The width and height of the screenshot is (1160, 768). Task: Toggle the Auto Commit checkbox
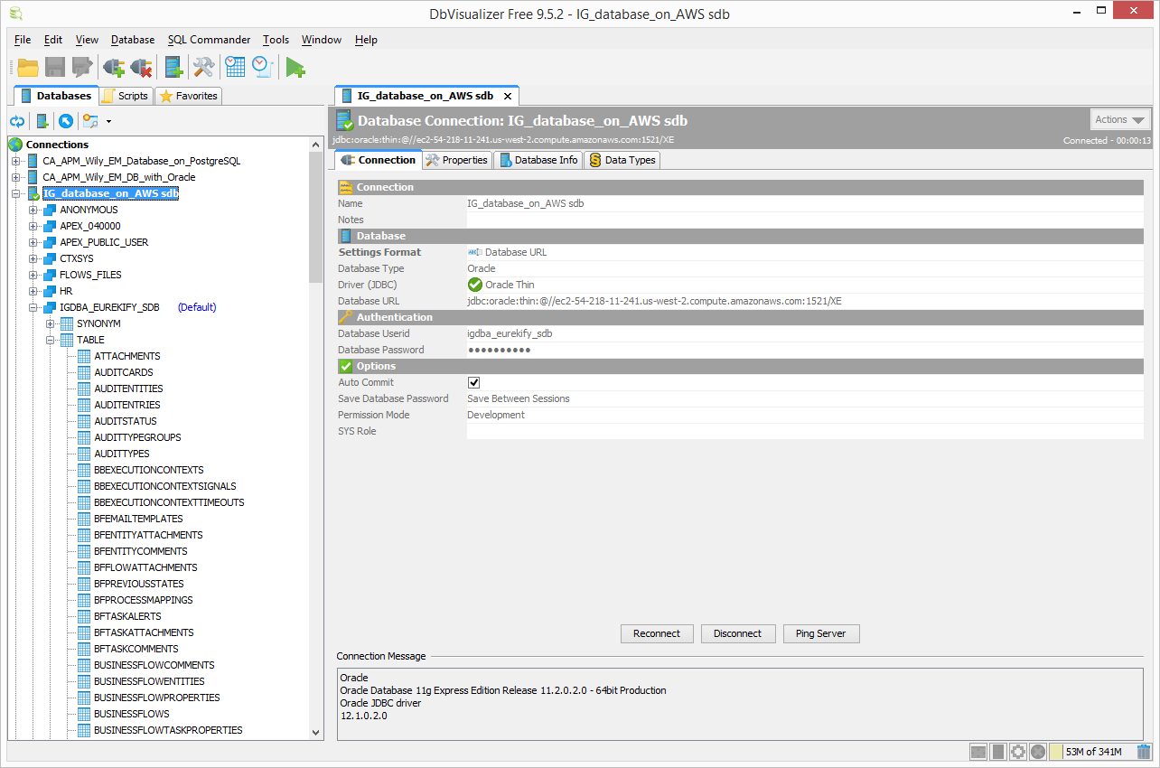pyautogui.click(x=473, y=382)
